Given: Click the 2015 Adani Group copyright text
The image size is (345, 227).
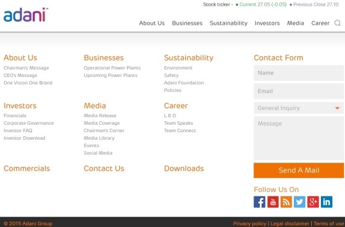Looking at the screenshot, I should tap(28, 224).
